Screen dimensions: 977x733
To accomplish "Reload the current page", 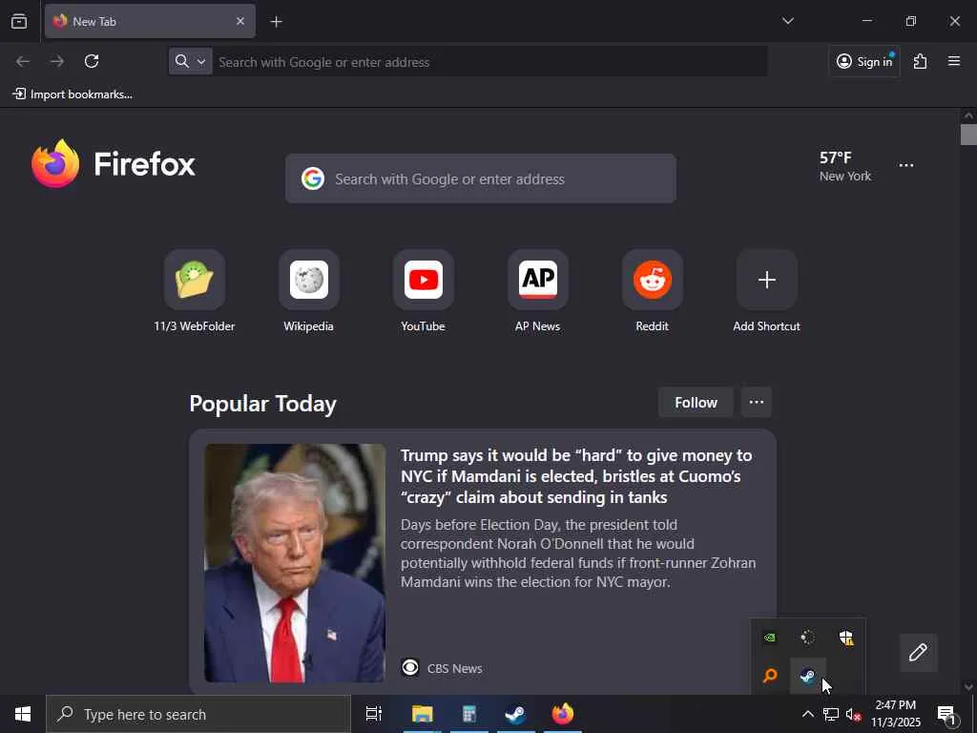I will [x=92, y=61].
